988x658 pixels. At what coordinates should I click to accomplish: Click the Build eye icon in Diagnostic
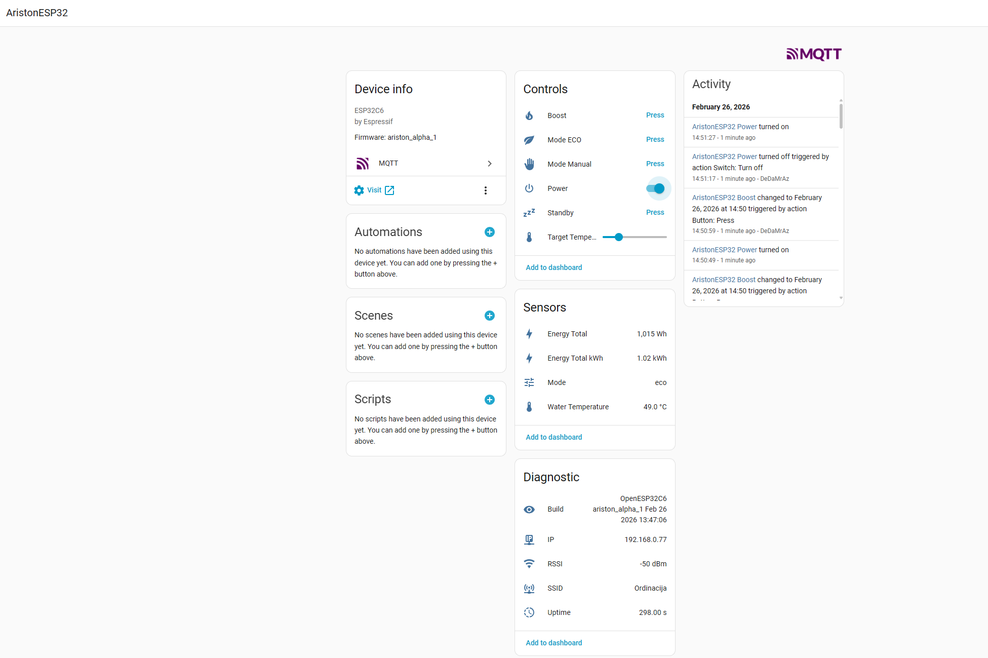point(529,510)
